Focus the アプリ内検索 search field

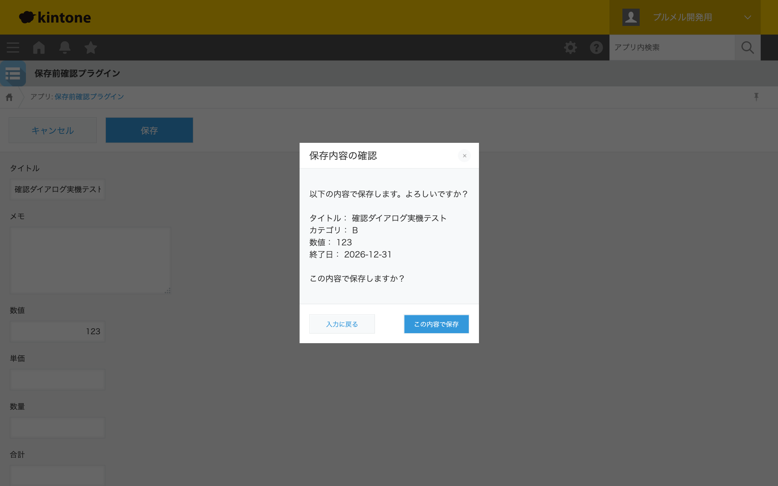coord(672,48)
